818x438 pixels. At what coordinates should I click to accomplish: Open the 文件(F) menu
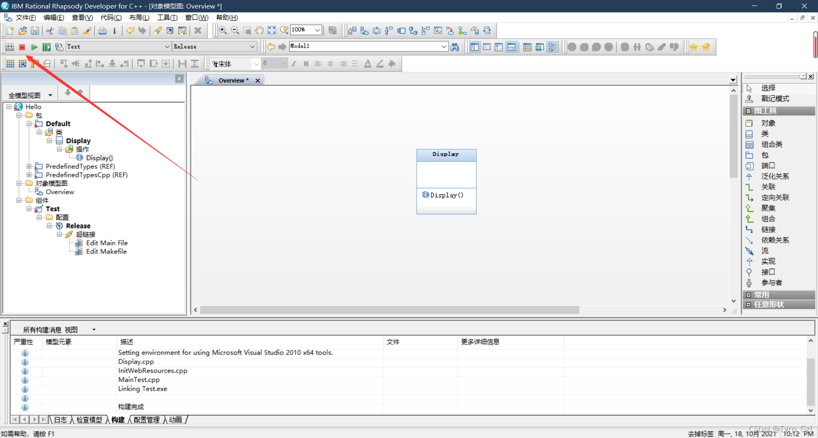[x=26, y=17]
